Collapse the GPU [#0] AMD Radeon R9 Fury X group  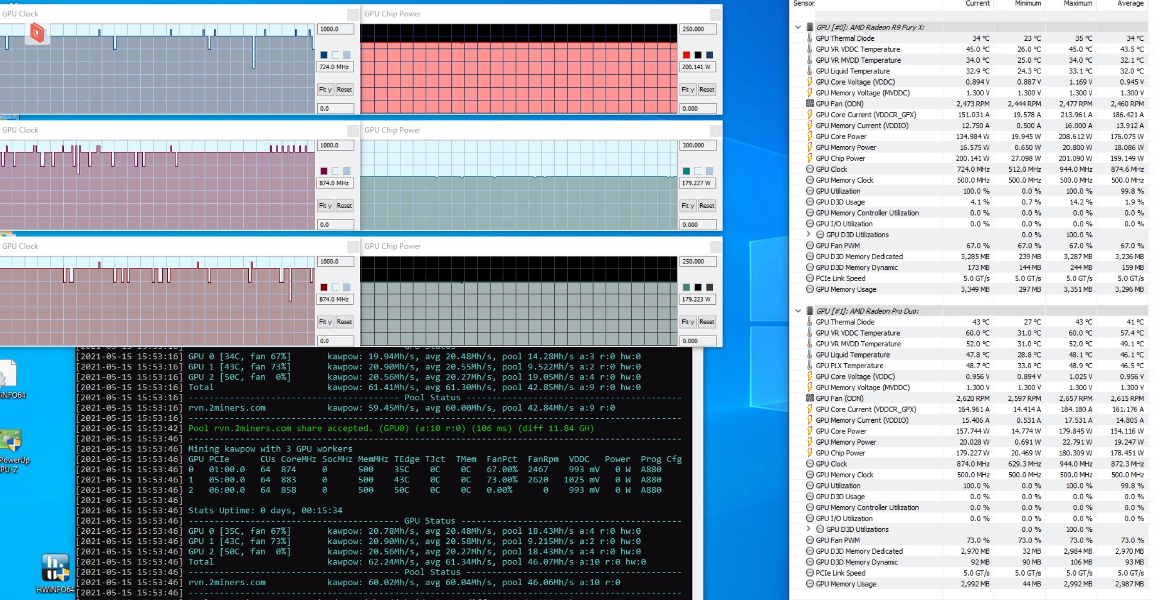tap(798, 27)
